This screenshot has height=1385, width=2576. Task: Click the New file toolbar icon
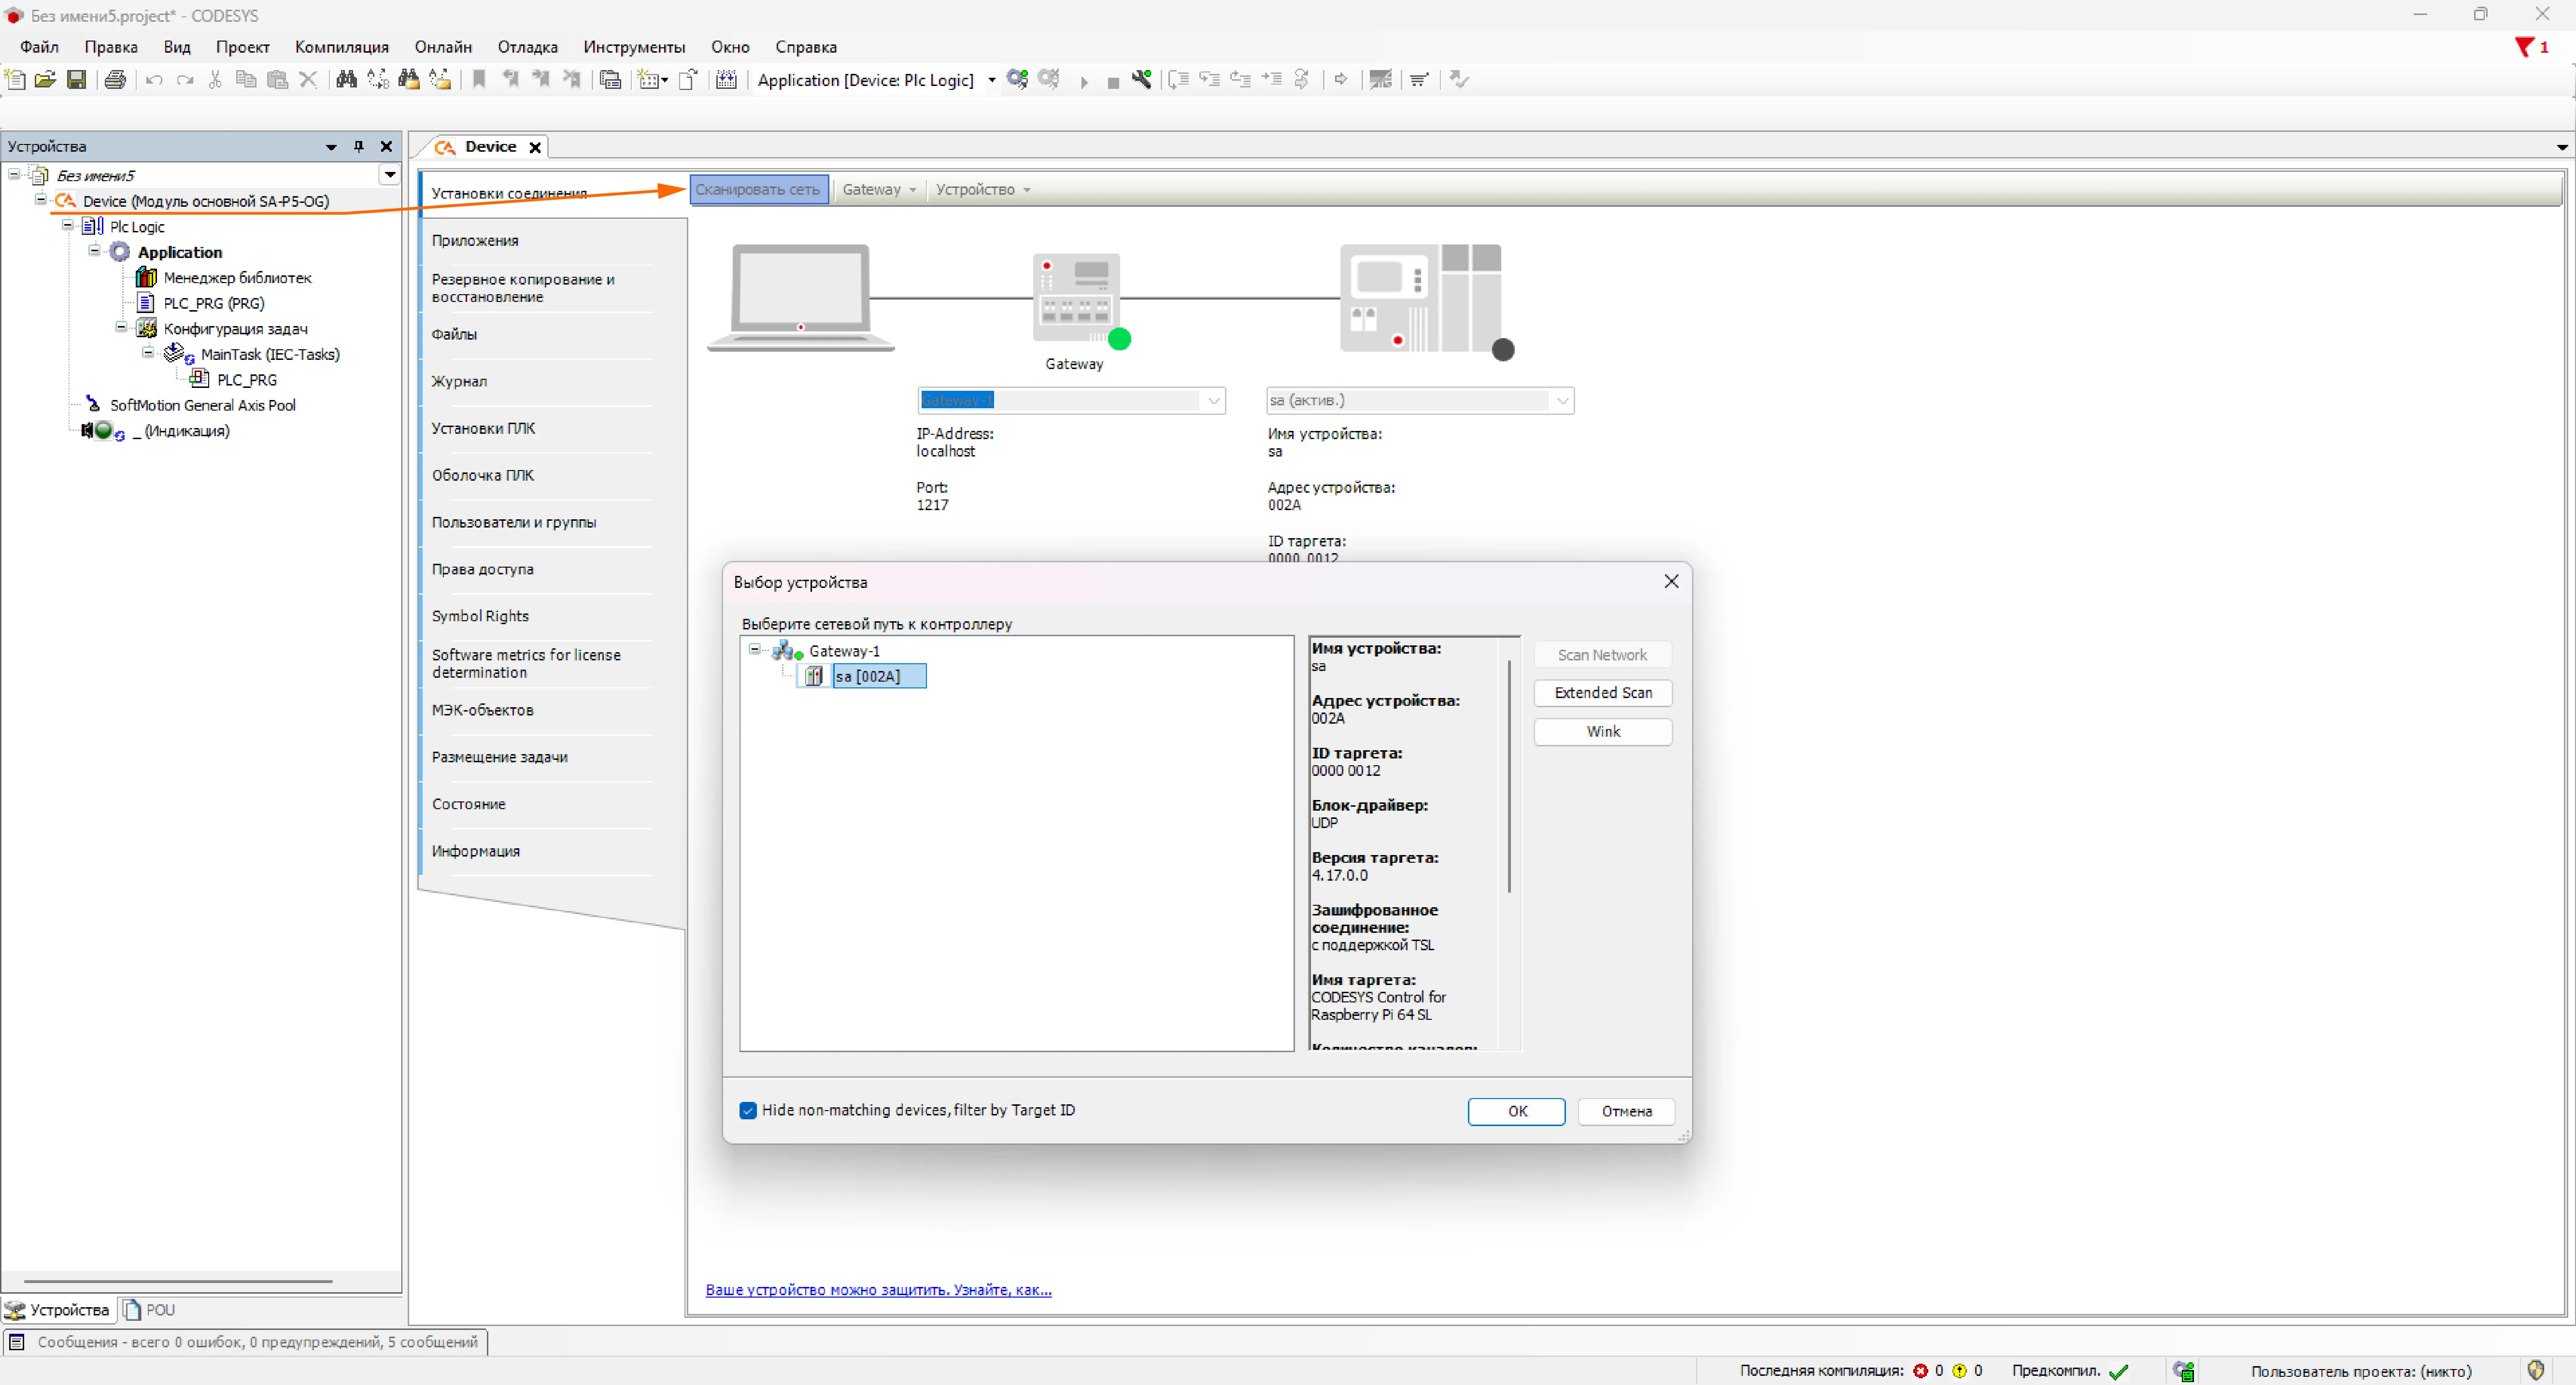[x=15, y=80]
